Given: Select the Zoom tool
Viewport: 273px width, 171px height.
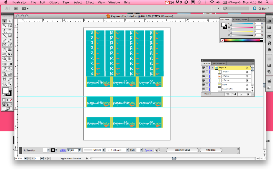Looking at the screenshot, I should pos(10,84).
